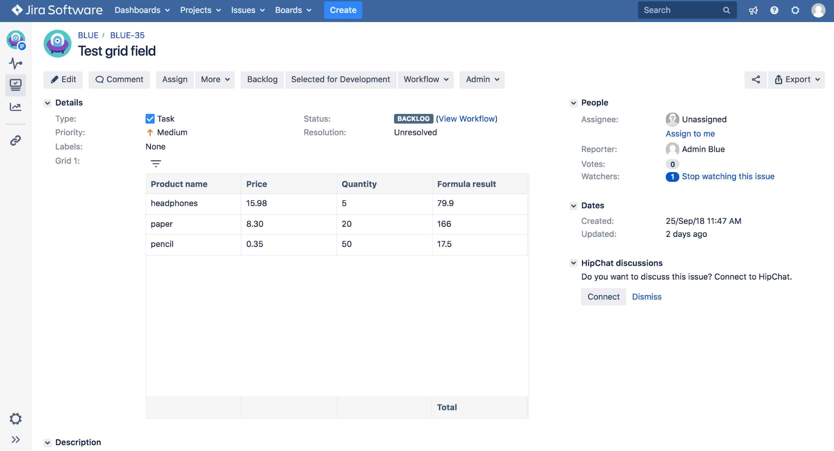The width and height of the screenshot is (834, 451).
Task: Open Jira administration gear icon
Action: pyautogui.click(x=795, y=10)
